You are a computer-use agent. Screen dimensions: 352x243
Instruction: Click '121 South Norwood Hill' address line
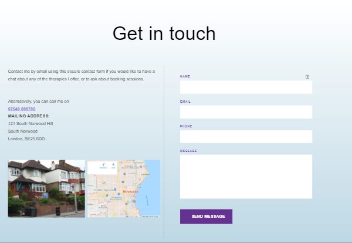pyautogui.click(x=31, y=123)
